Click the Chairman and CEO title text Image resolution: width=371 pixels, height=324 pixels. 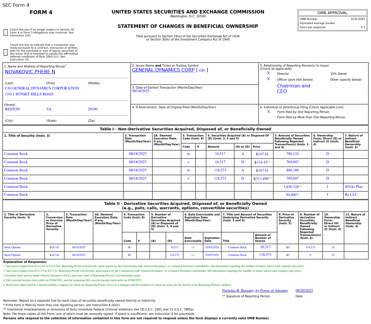(294, 89)
